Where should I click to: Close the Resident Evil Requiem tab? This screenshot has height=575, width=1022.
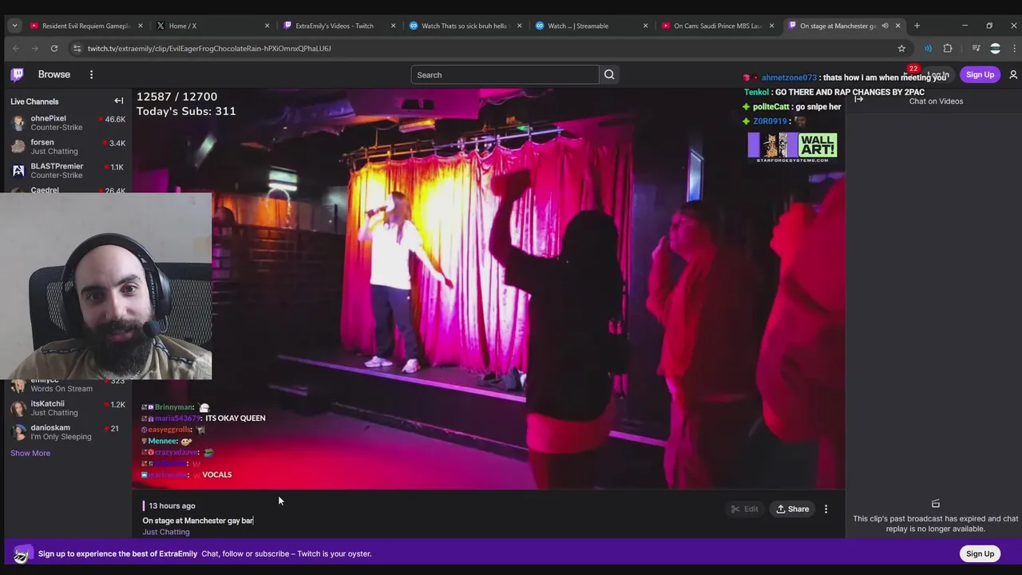coord(141,26)
